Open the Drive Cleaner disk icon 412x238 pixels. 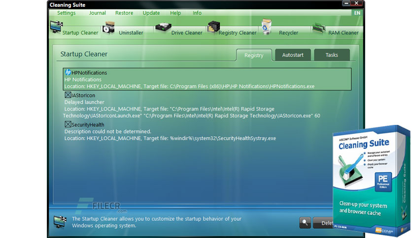coord(163,28)
